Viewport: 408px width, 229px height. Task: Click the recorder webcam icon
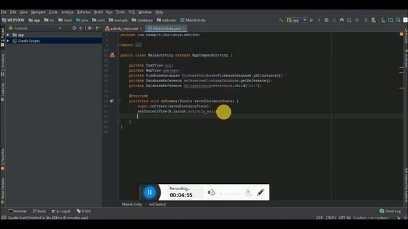click(x=248, y=192)
